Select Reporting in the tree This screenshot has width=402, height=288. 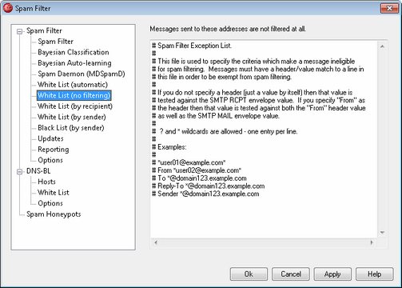[x=54, y=150]
